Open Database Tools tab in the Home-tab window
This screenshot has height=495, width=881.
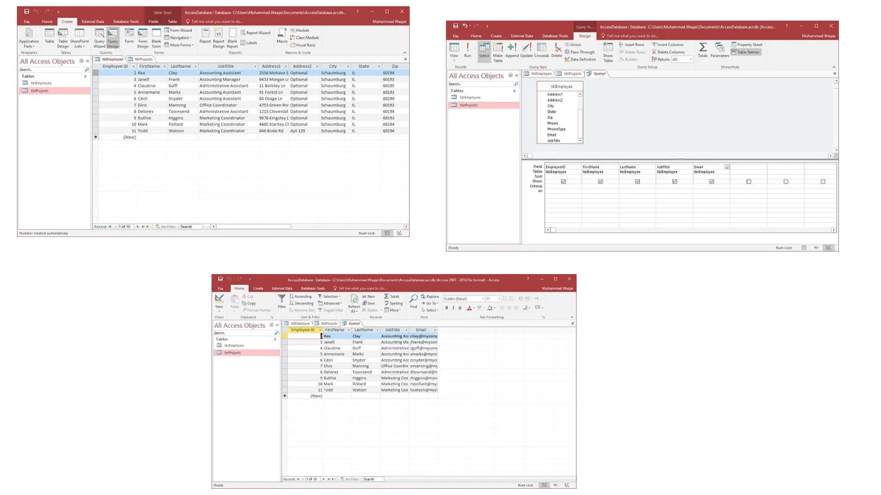(313, 288)
